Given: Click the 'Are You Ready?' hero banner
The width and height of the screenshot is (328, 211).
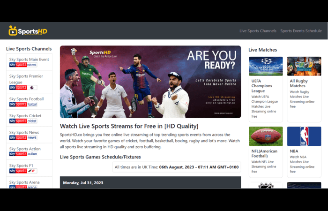Looking at the screenshot, I should [x=150, y=82].
